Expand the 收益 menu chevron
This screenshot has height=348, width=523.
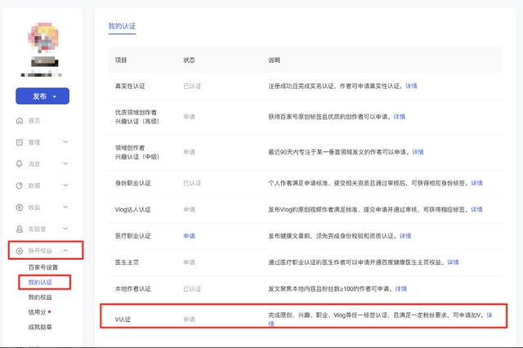pos(65,207)
